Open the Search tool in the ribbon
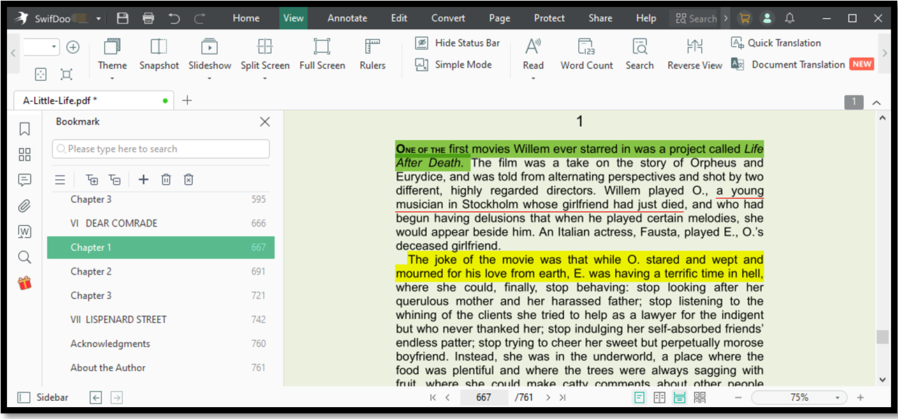Viewport: 898px width, 419px height. (x=640, y=54)
